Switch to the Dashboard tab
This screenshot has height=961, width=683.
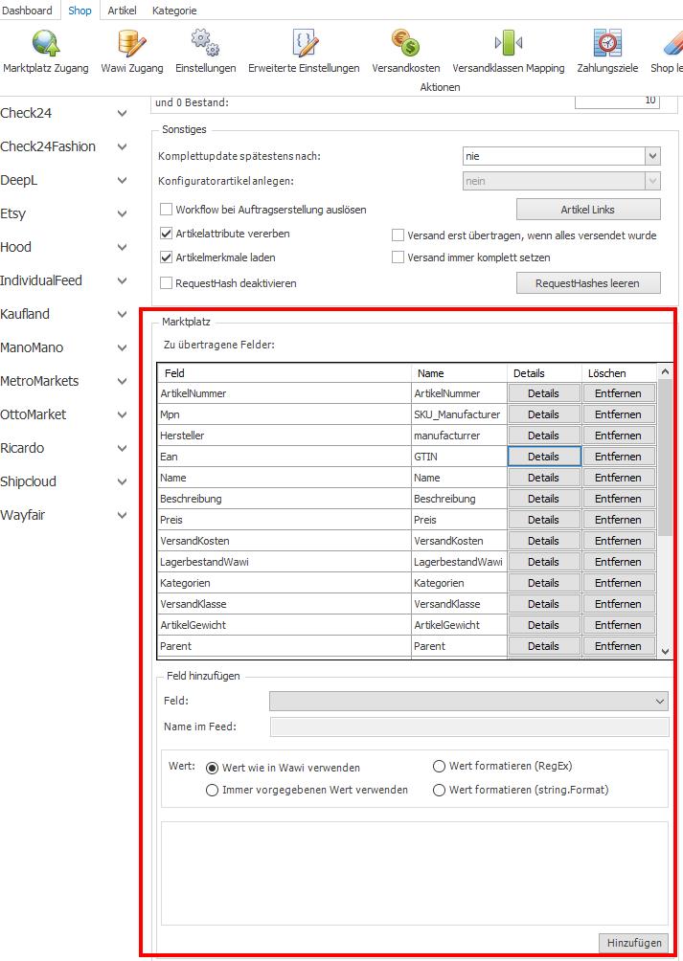27,11
